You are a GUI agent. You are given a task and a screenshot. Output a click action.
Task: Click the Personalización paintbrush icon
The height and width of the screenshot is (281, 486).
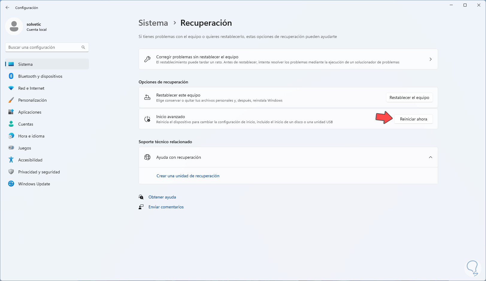click(11, 100)
